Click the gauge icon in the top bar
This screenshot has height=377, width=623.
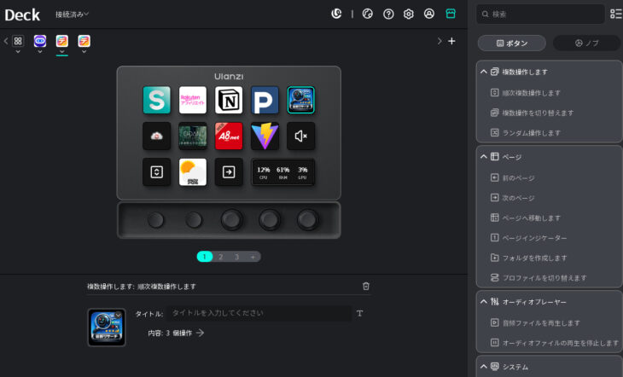point(368,14)
